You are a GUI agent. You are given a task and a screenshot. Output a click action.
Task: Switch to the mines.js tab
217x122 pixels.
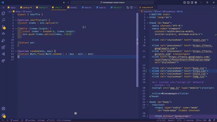point(42,7)
